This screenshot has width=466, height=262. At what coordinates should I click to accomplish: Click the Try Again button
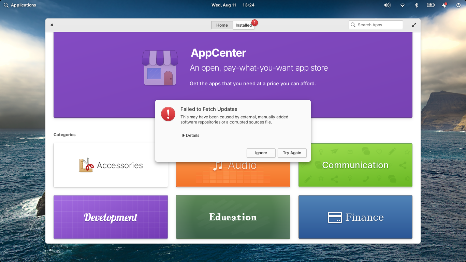[x=292, y=153]
